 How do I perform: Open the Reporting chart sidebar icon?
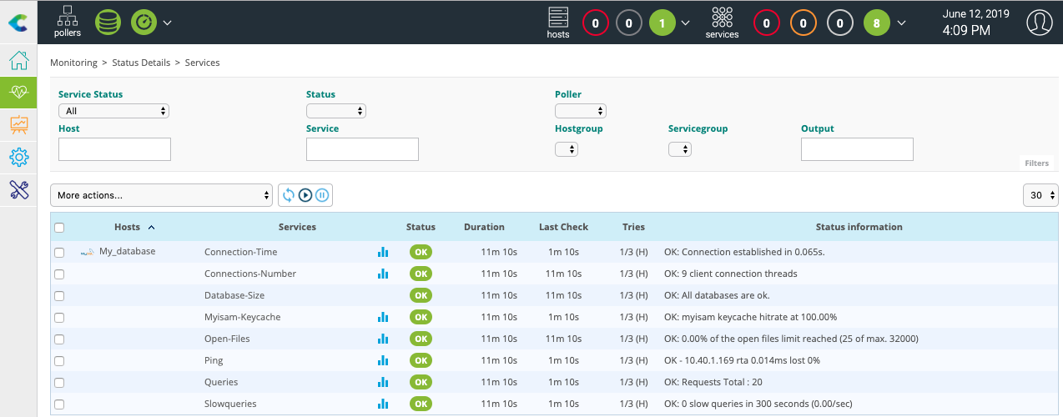(x=18, y=125)
